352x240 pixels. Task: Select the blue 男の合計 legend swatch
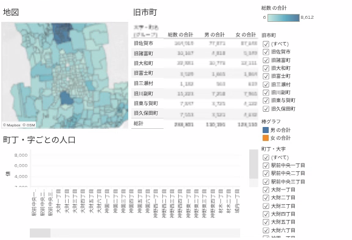pos(266,130)
